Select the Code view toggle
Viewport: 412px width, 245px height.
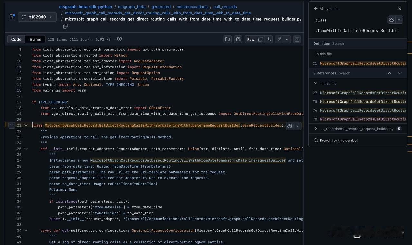[x=16, y=39]
